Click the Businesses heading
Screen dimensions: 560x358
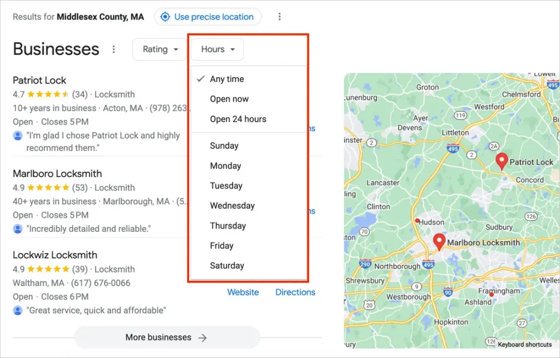(56, 49)
